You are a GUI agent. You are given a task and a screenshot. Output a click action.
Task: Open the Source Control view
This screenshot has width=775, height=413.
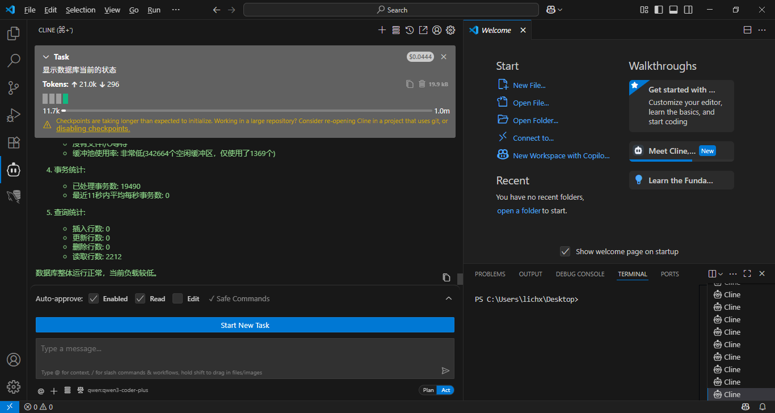click(14, 88)
